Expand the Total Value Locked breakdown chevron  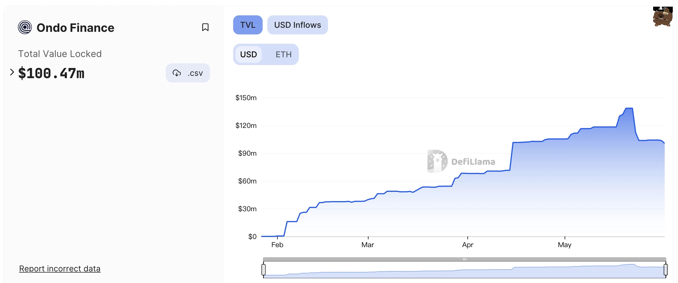[12, 72]
